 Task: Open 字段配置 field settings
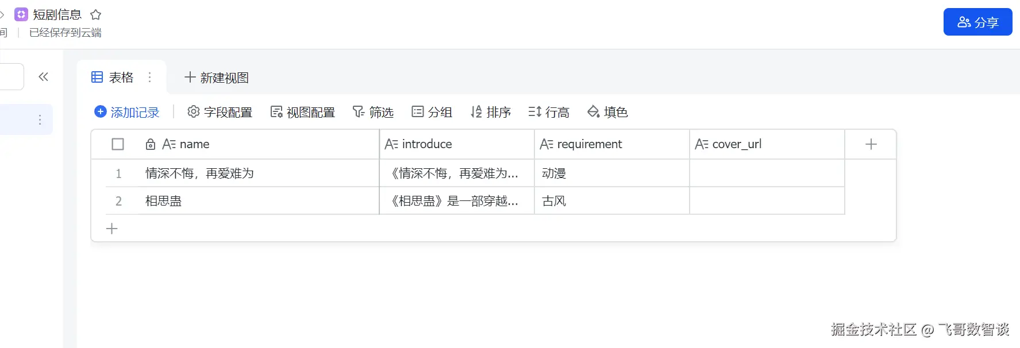(220, 112)
